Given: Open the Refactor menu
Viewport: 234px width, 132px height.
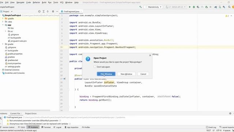Looking at the screenshot, I should pyautogui.click(x=36, y=3).
